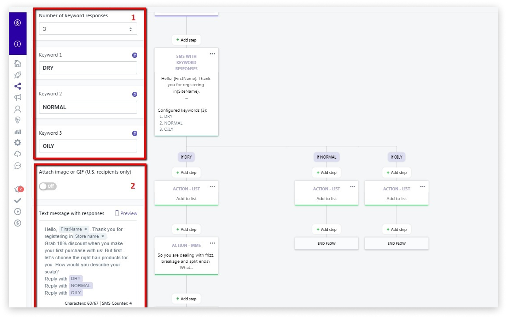Remove the FirstName tag from message
Viewport: 507px width, 318px height.
click(x=86, y=229)
